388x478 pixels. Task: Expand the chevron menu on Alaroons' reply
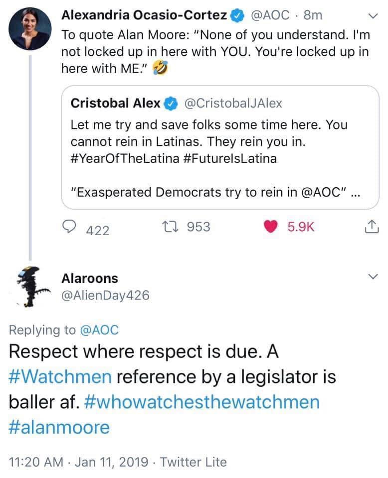point(370,277)
